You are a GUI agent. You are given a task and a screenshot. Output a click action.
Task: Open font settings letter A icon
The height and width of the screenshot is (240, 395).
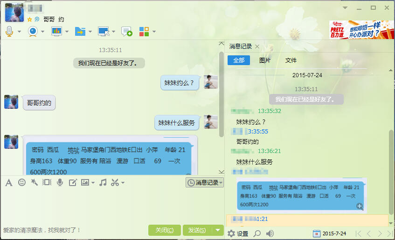(8, 183)
